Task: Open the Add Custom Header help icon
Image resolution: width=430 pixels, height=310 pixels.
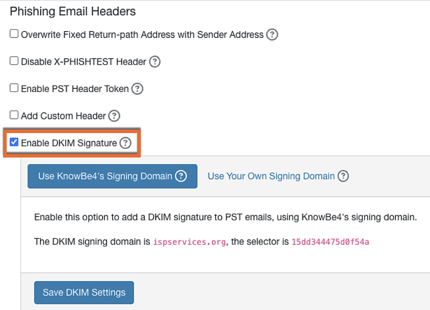Action: tap(114, 116)
